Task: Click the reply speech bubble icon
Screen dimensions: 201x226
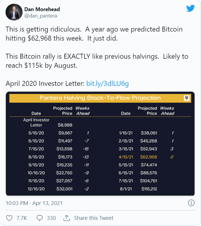Action: (40, 218)
